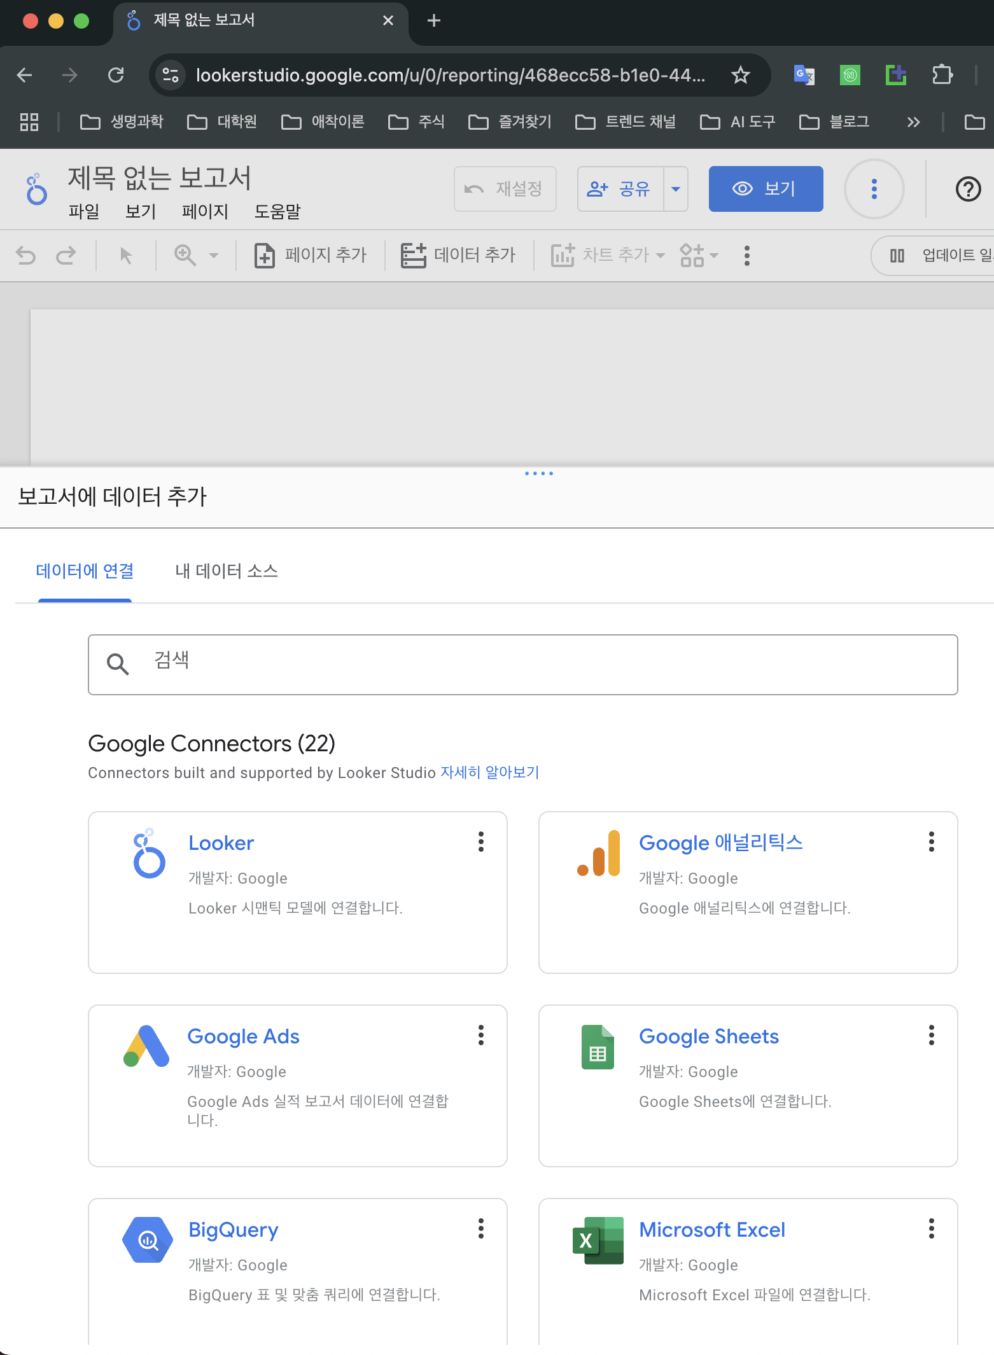Switch to 데이터에 연결 tab
This screenshot has width=994, height=1355.
pyautogui.click(x=85, y=571)
